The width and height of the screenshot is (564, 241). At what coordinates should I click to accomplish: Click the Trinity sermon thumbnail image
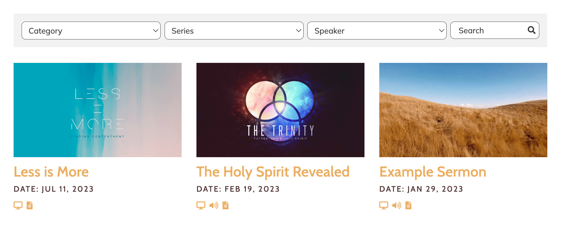tap(280, 110)
